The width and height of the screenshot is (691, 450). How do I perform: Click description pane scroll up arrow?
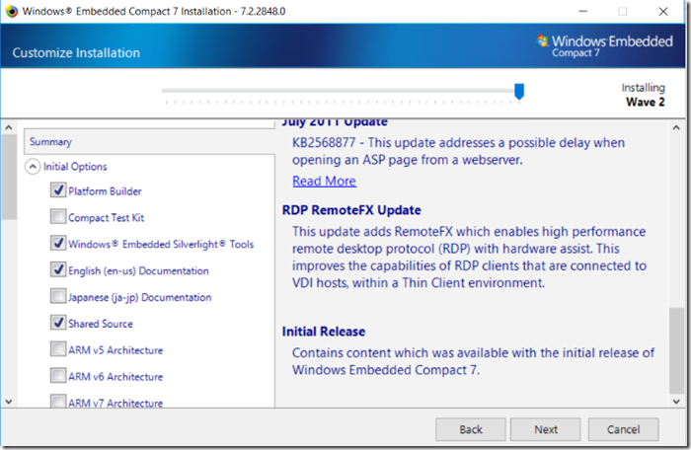676,128
